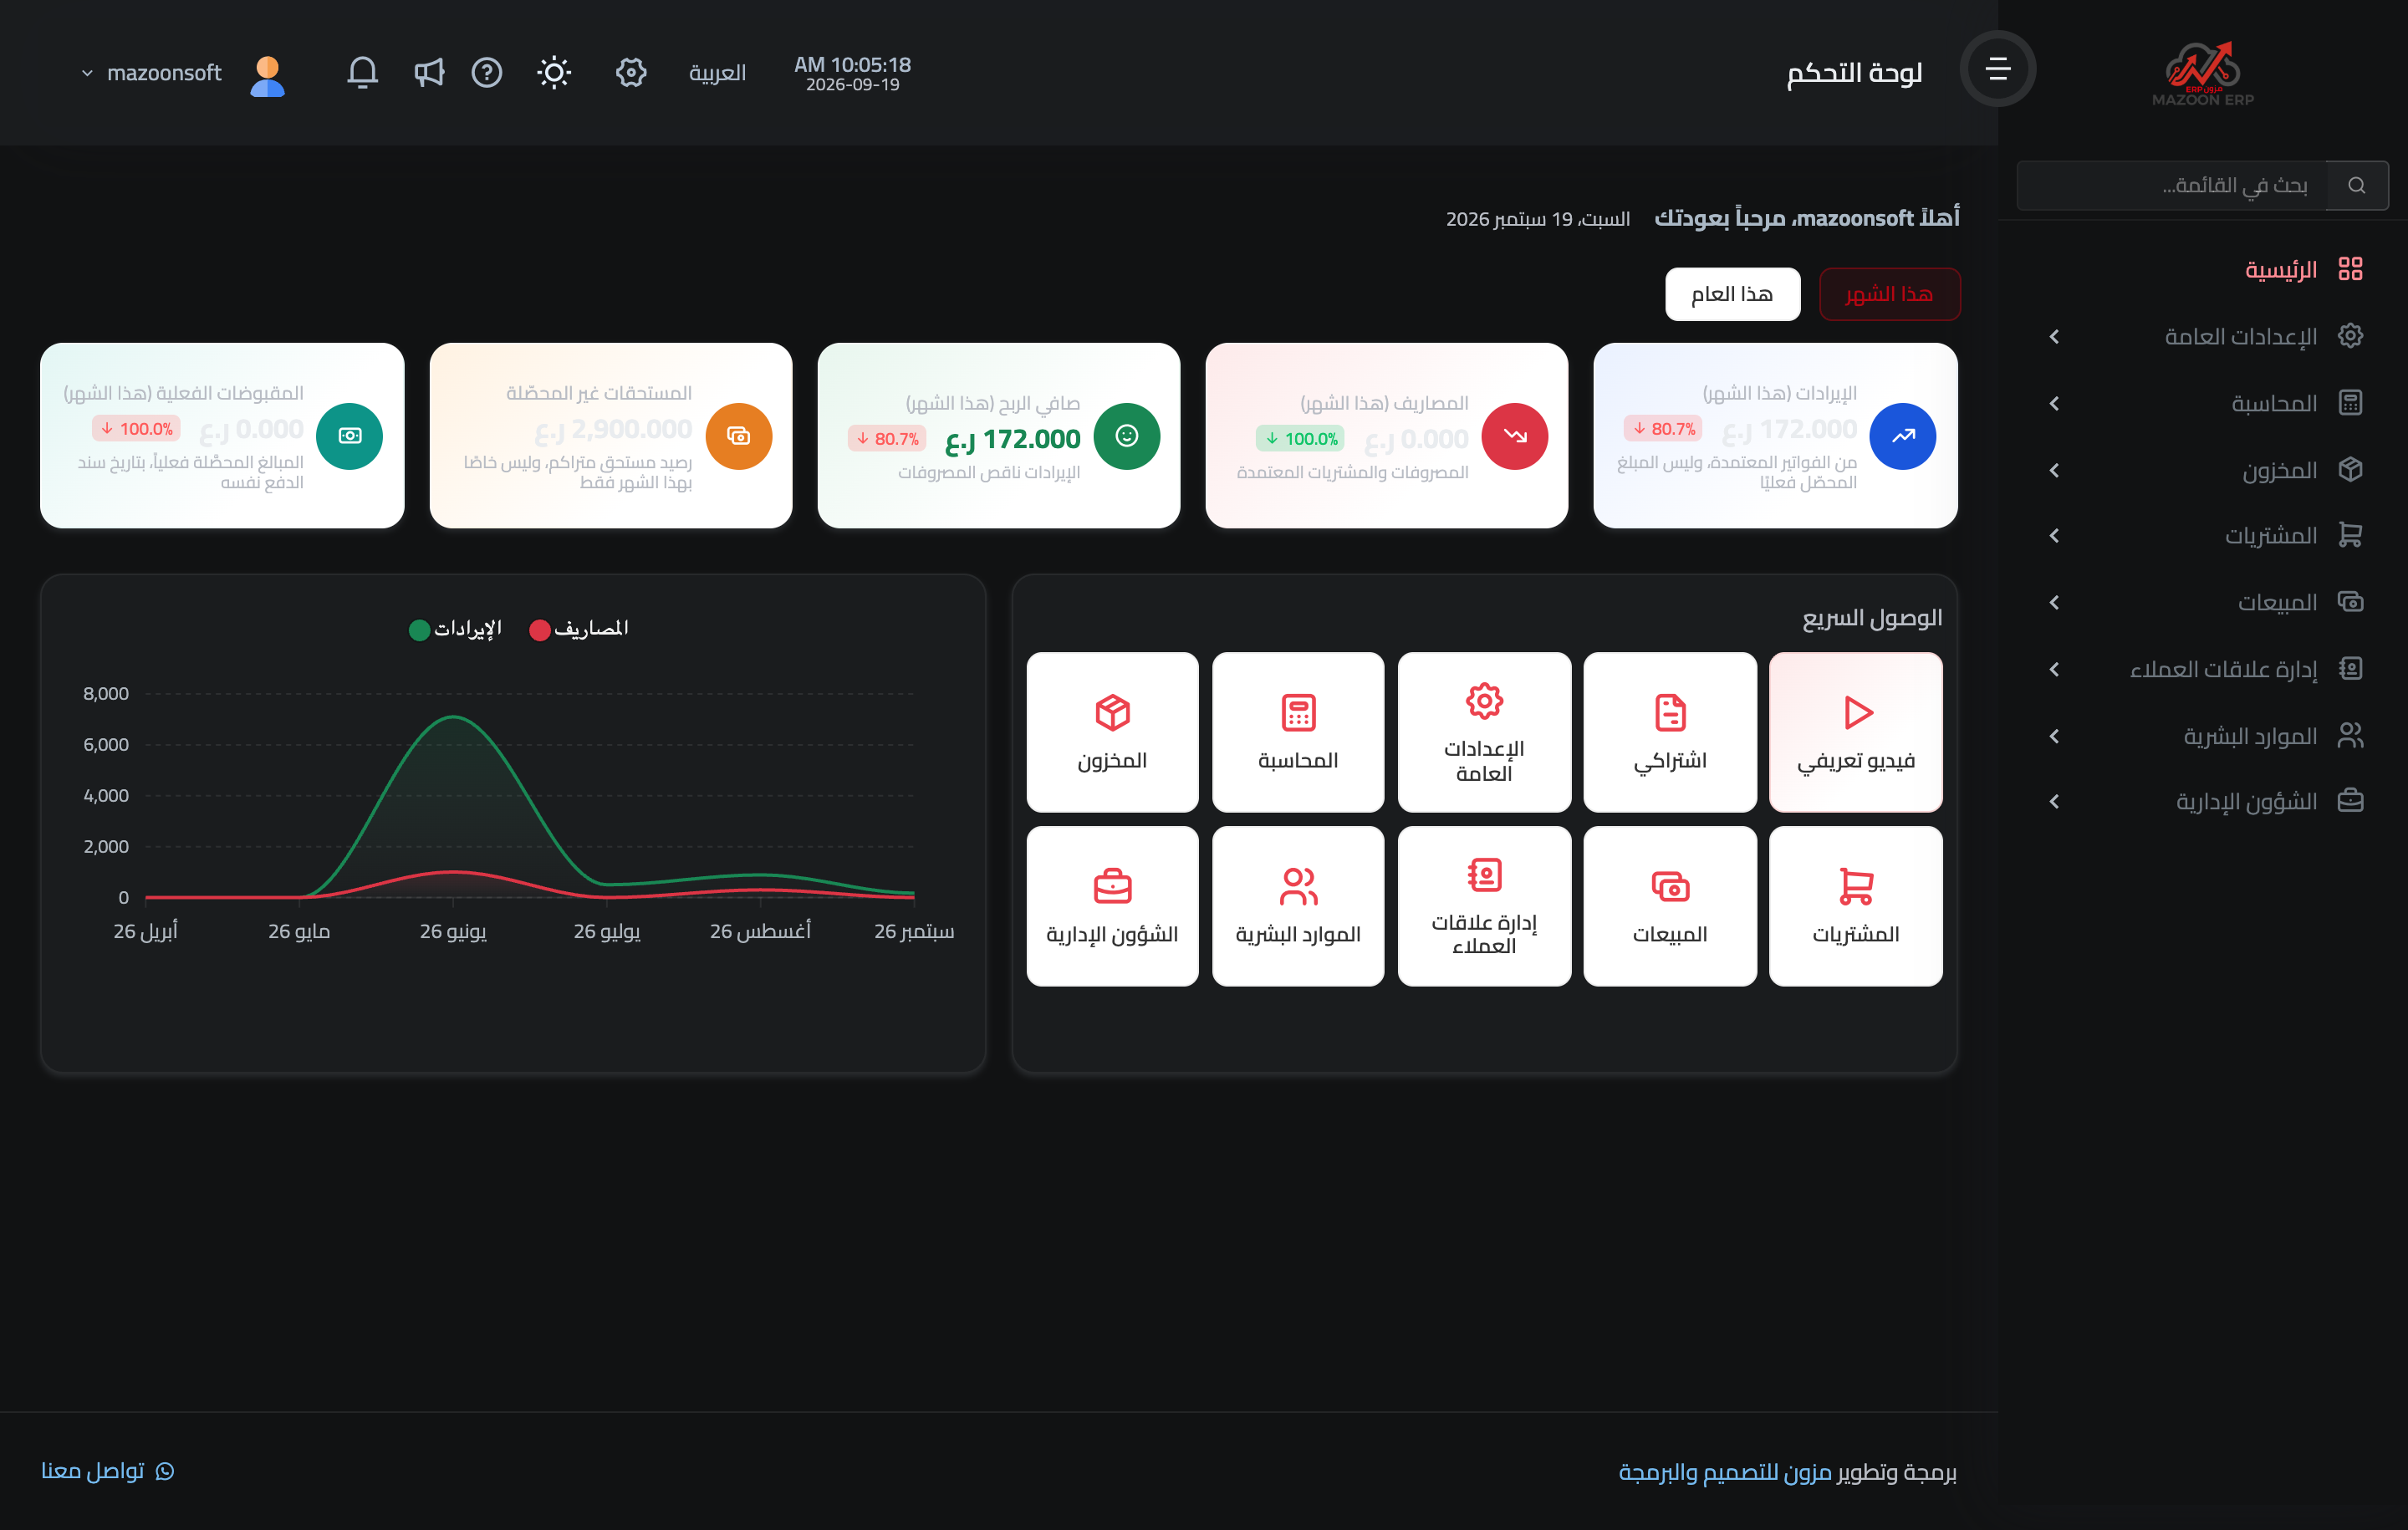2408x1530 pixels.
Task: Click the blue revenue trend icon
Action: coord(1903,436)
